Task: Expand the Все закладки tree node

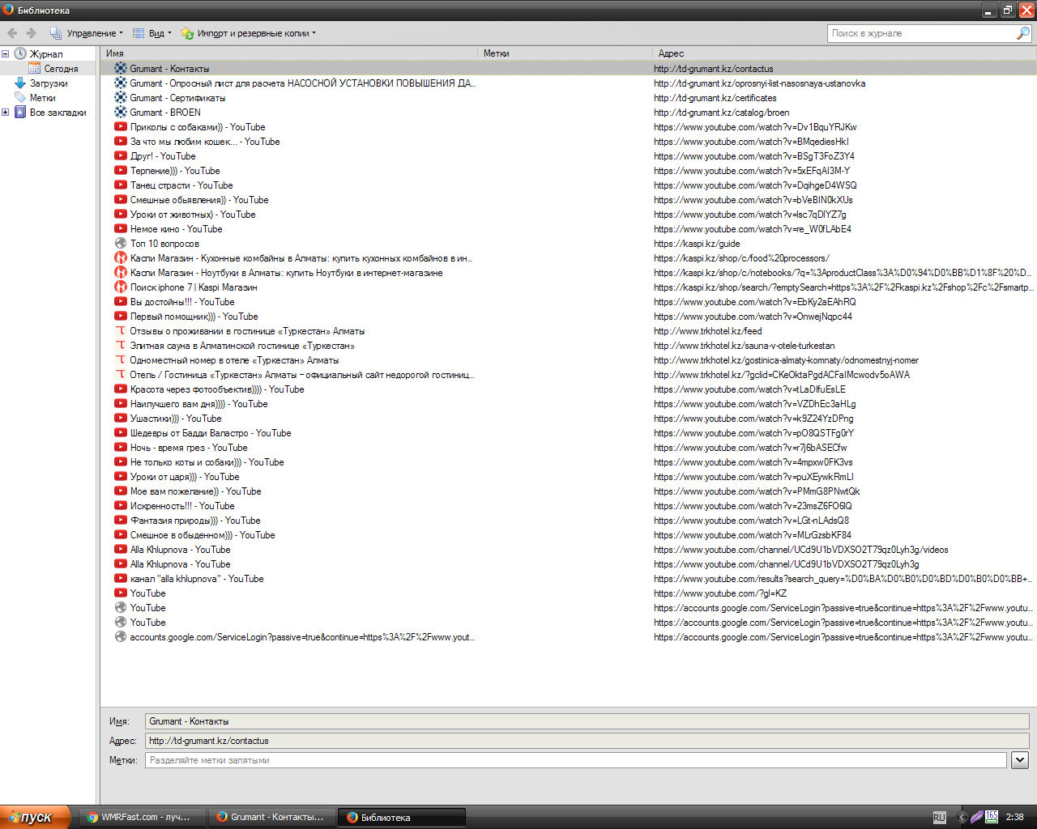Action: click(6, 113)
